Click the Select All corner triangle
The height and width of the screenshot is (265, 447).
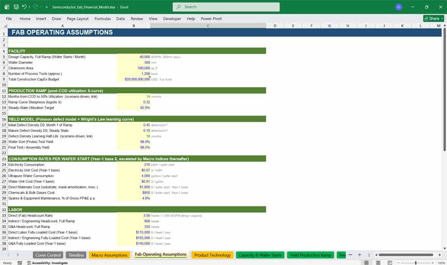point(5,25)
